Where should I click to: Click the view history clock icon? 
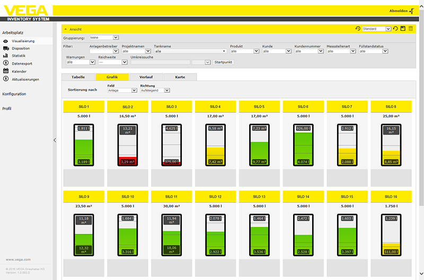[x=358, y=29]
